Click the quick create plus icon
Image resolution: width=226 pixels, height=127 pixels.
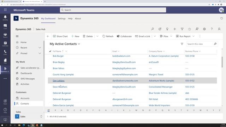point(175,29)
